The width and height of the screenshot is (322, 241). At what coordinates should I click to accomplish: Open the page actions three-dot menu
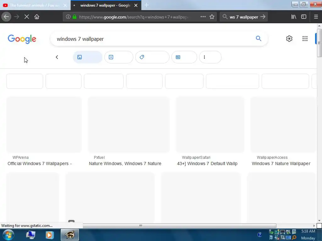[203, 17]
